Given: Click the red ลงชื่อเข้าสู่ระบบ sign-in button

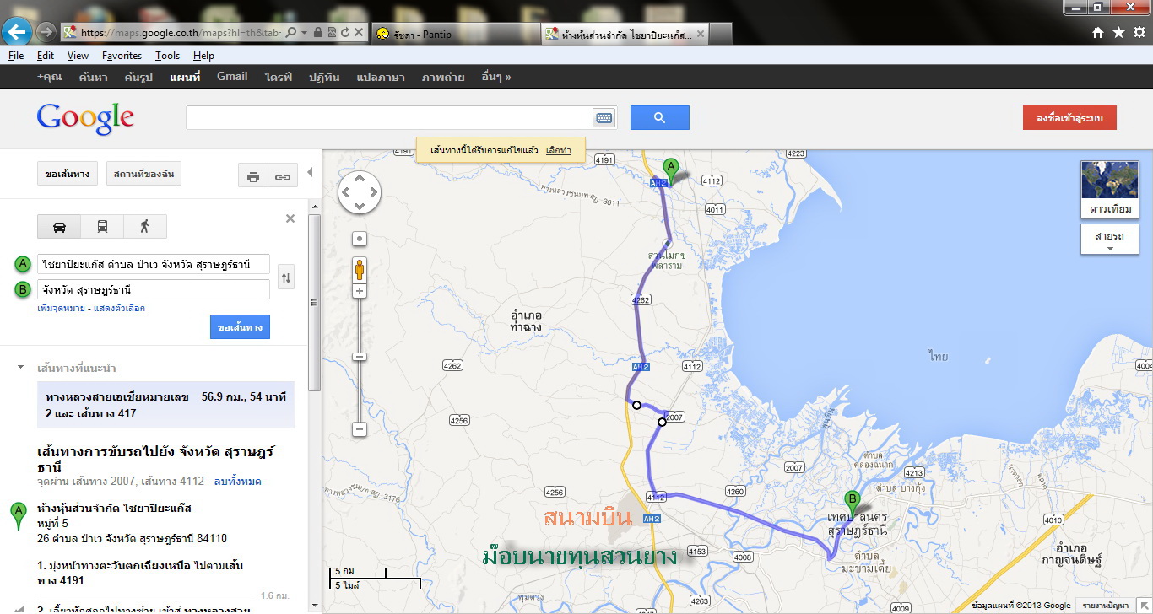Looking at the screenshot, I should (1069, 118).
